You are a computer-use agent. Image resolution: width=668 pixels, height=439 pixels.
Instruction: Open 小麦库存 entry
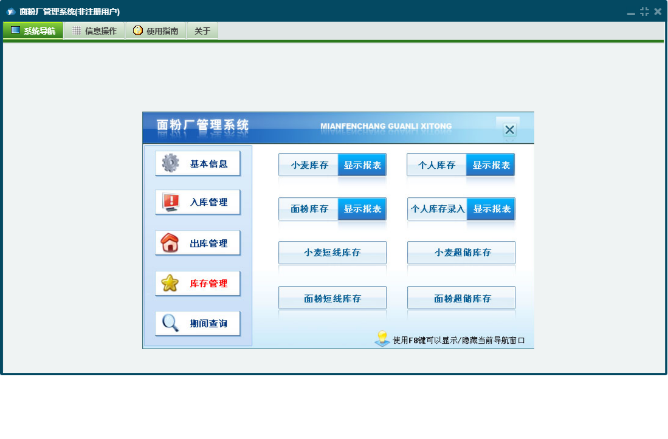click(308, 165)
